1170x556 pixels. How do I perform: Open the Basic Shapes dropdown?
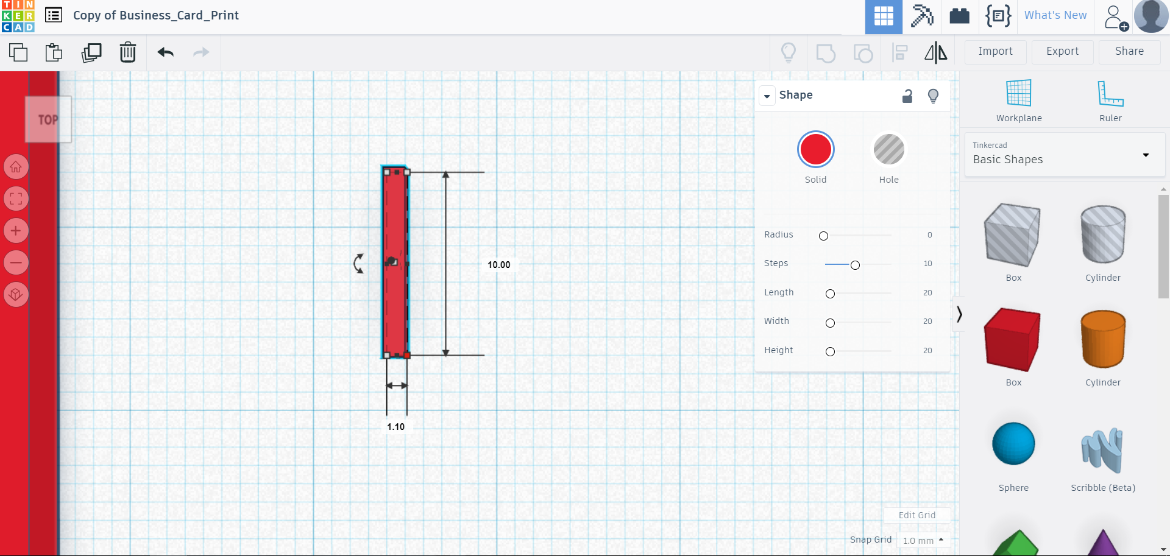1065,154
